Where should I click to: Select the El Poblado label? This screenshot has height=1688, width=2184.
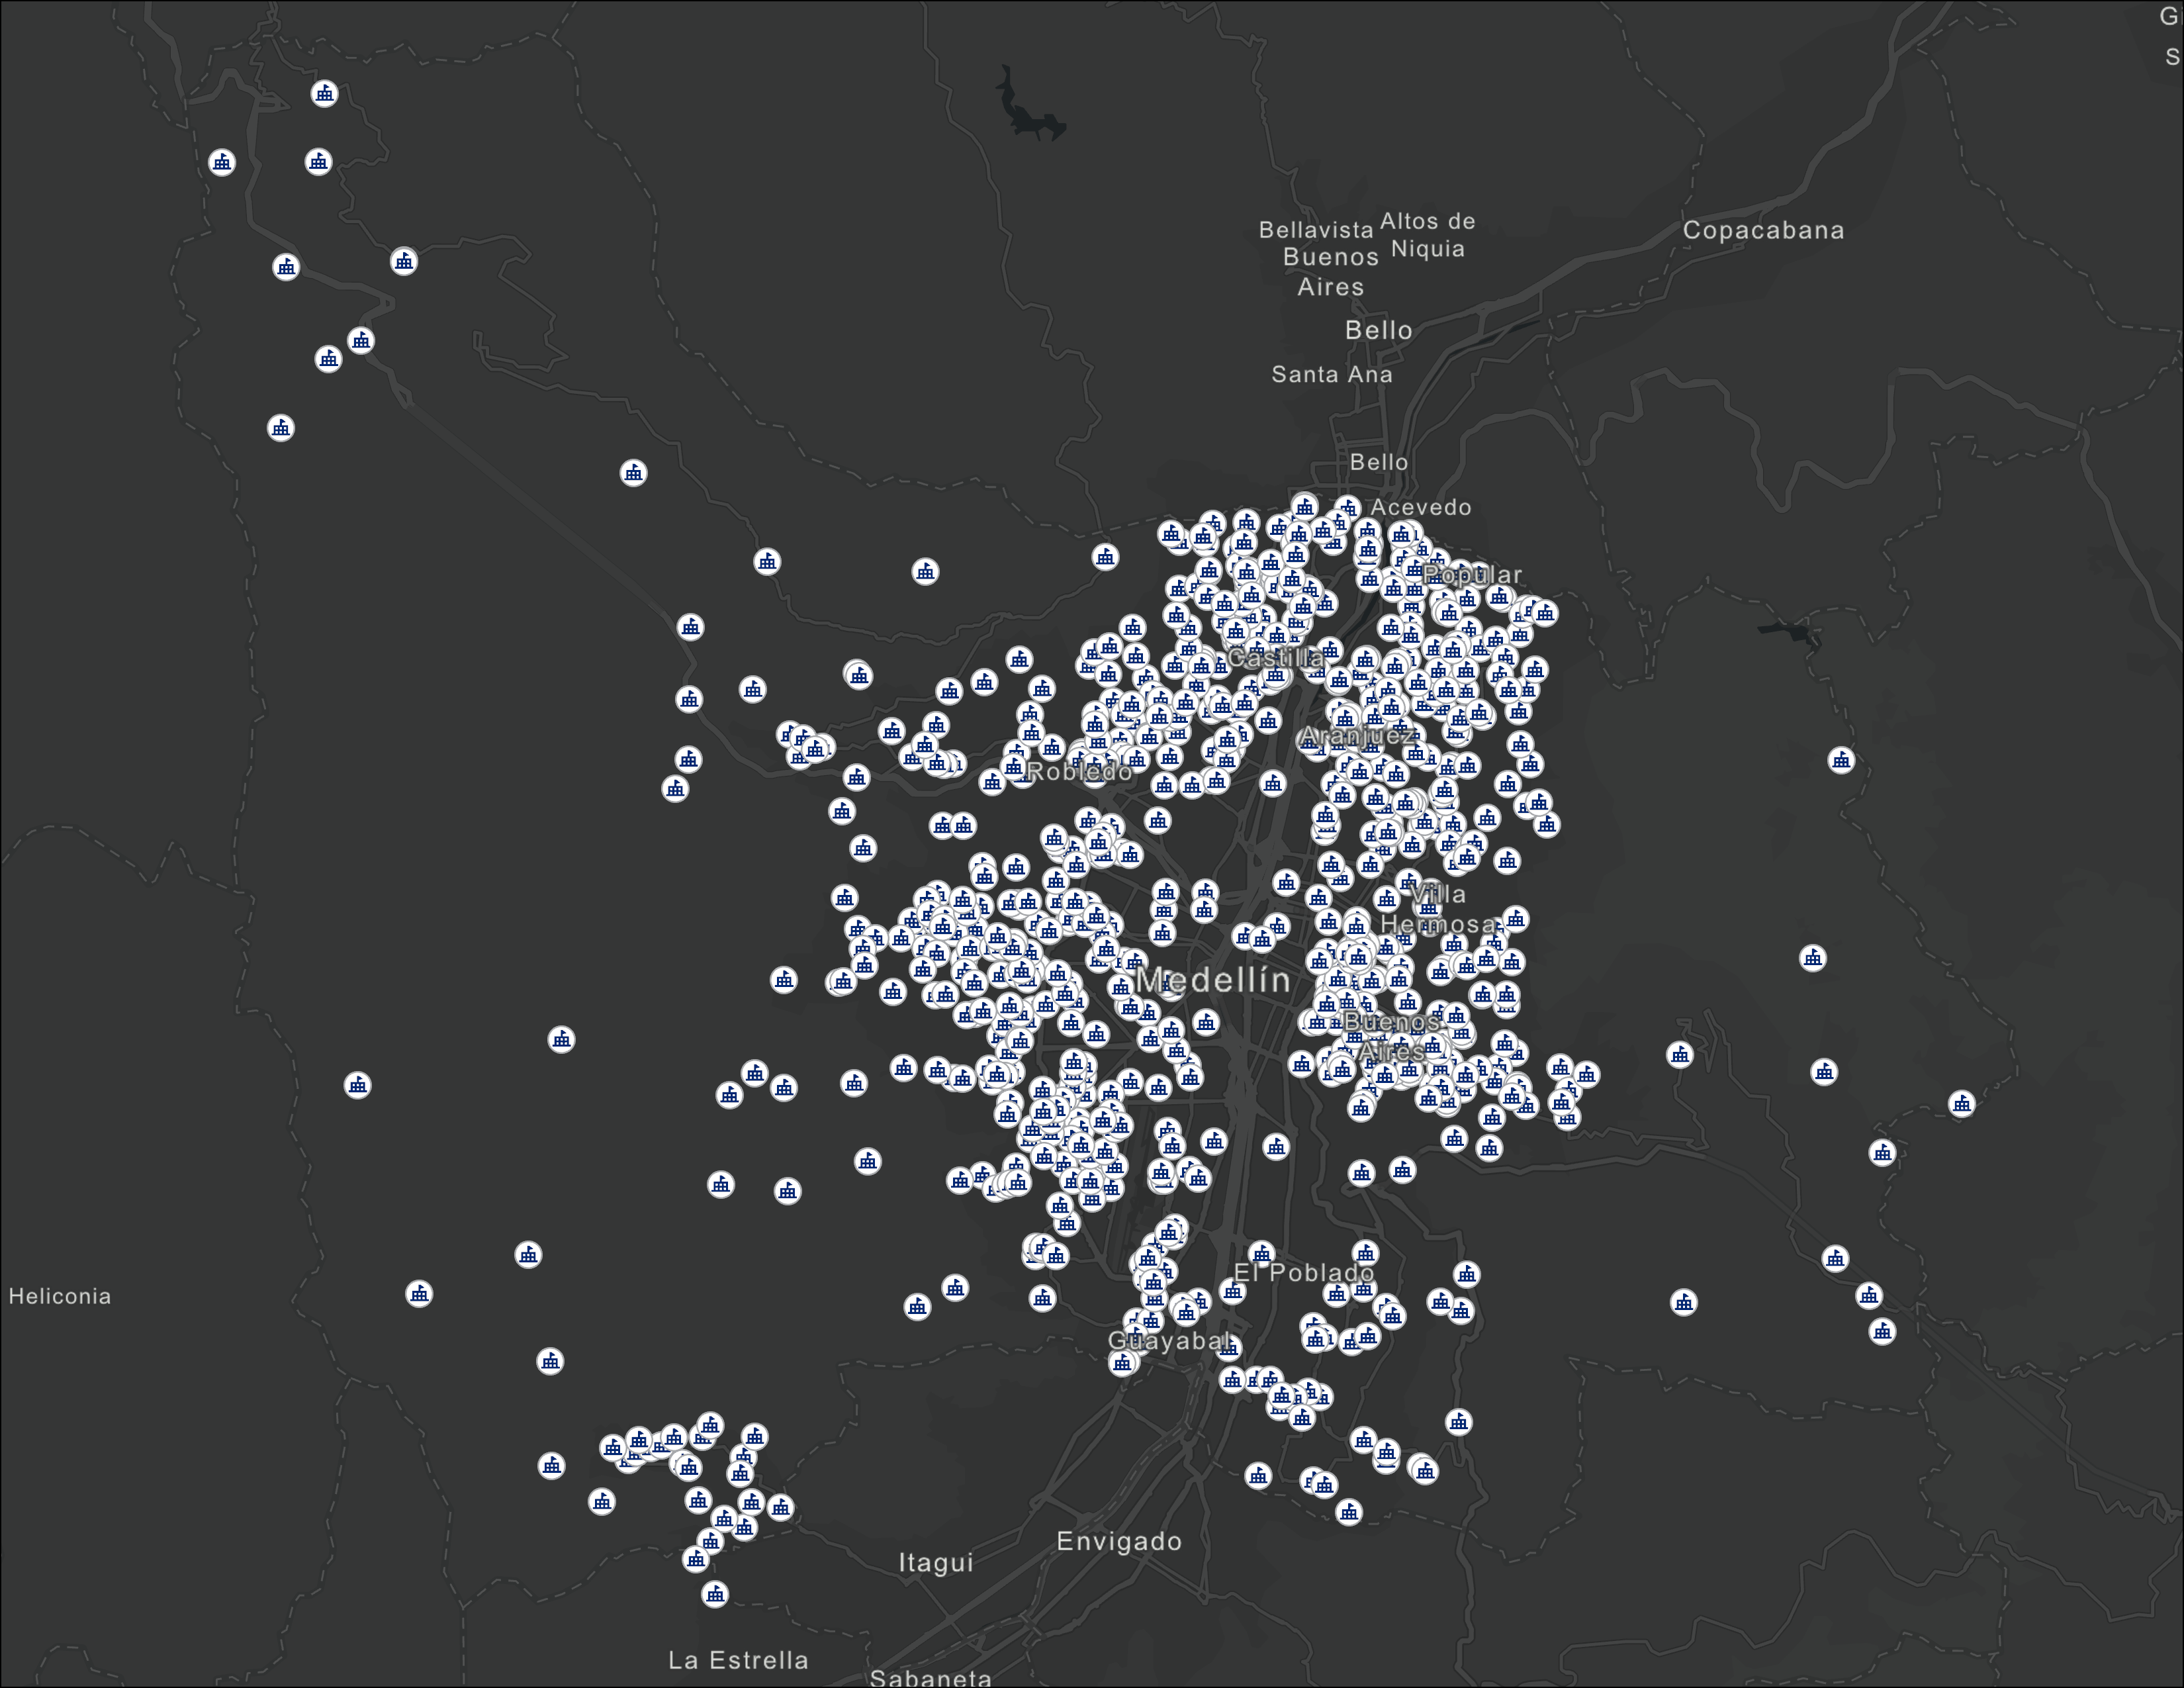click(x=1303, y=1272)
